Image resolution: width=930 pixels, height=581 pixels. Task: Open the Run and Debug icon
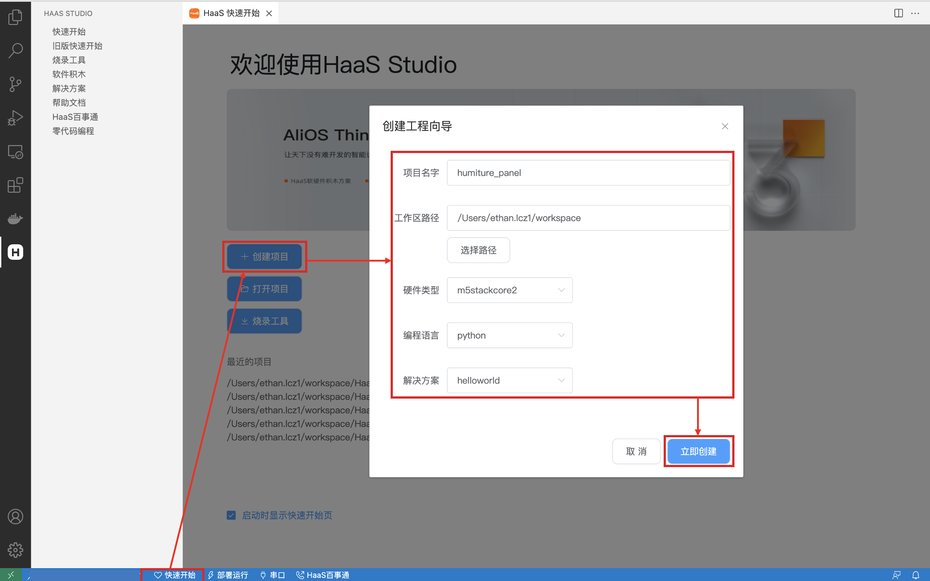click(x=15, y=118)
